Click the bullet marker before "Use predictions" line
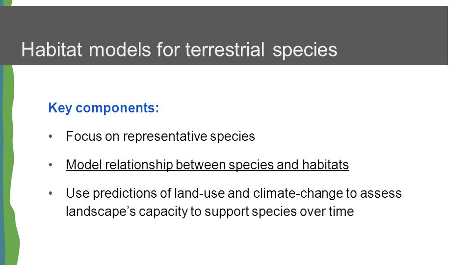Screen dimensions: 471x265 click(x=51, y=193)
